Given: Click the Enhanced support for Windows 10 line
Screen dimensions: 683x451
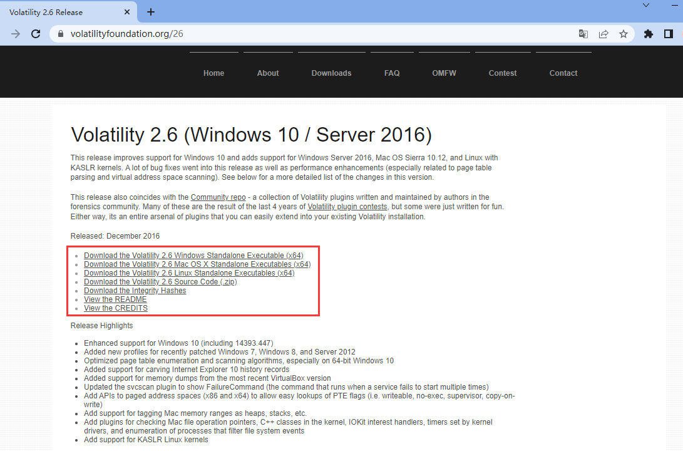Looking at the screenshot, I should [178, 343].
